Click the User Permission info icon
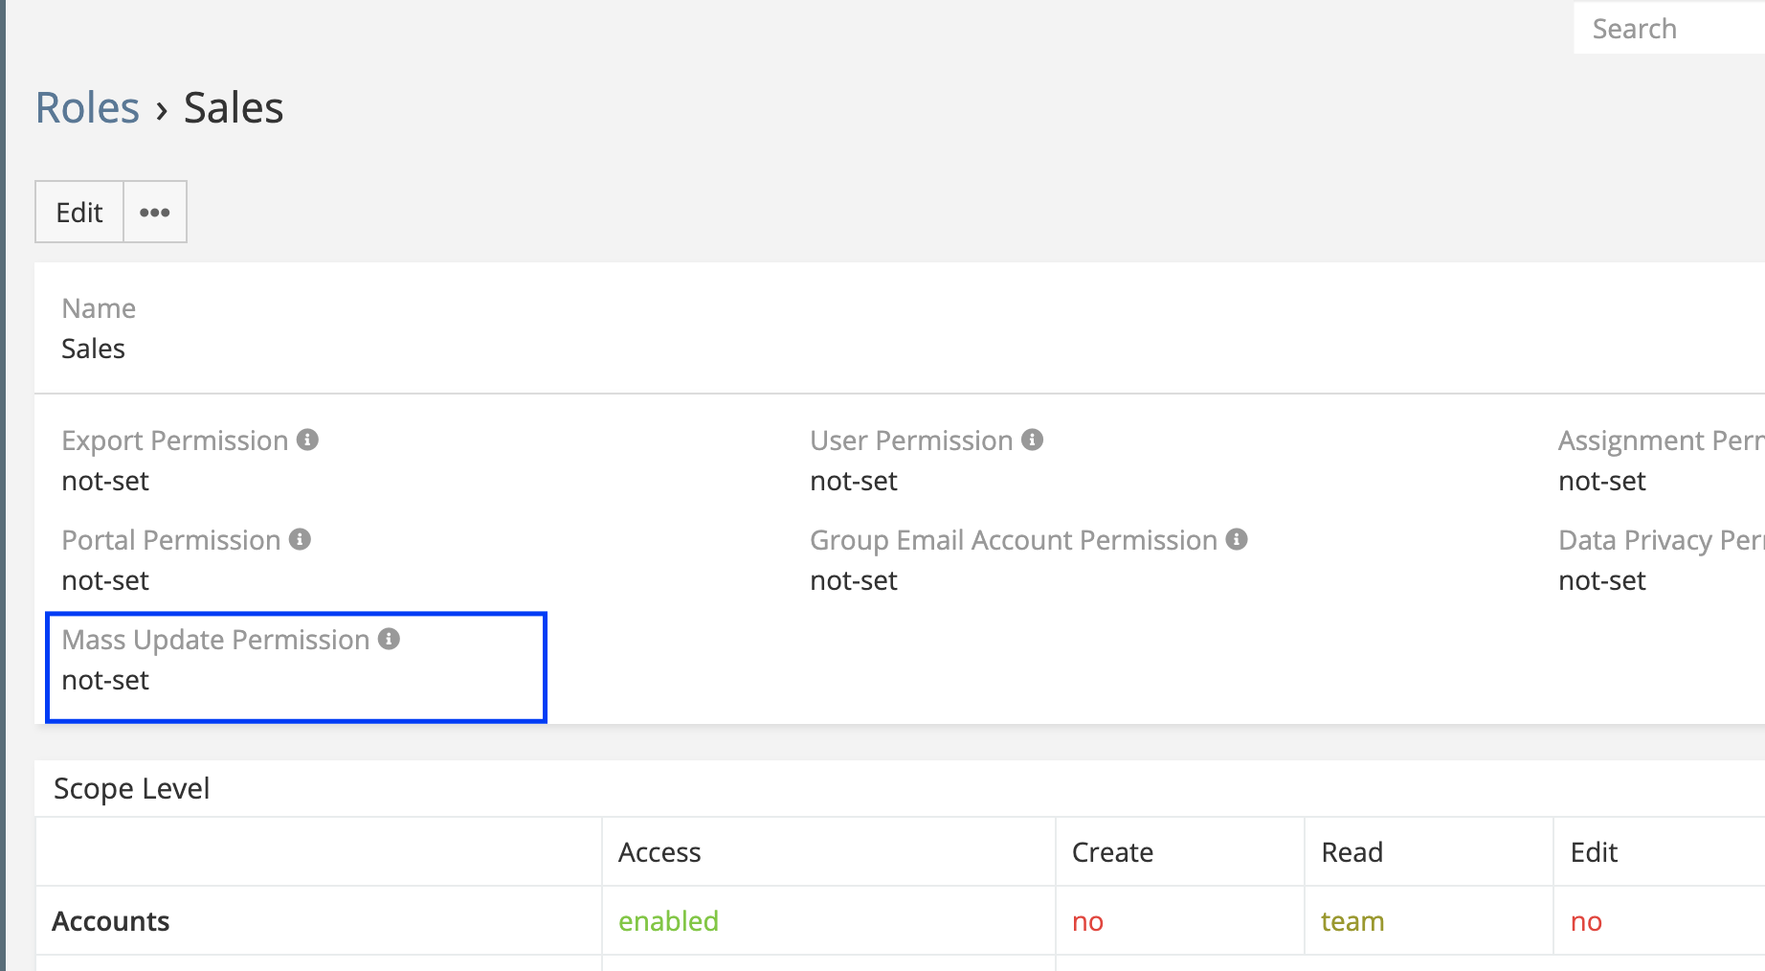The height and width of the screenshot is (971, 1765). (1032, 440)
